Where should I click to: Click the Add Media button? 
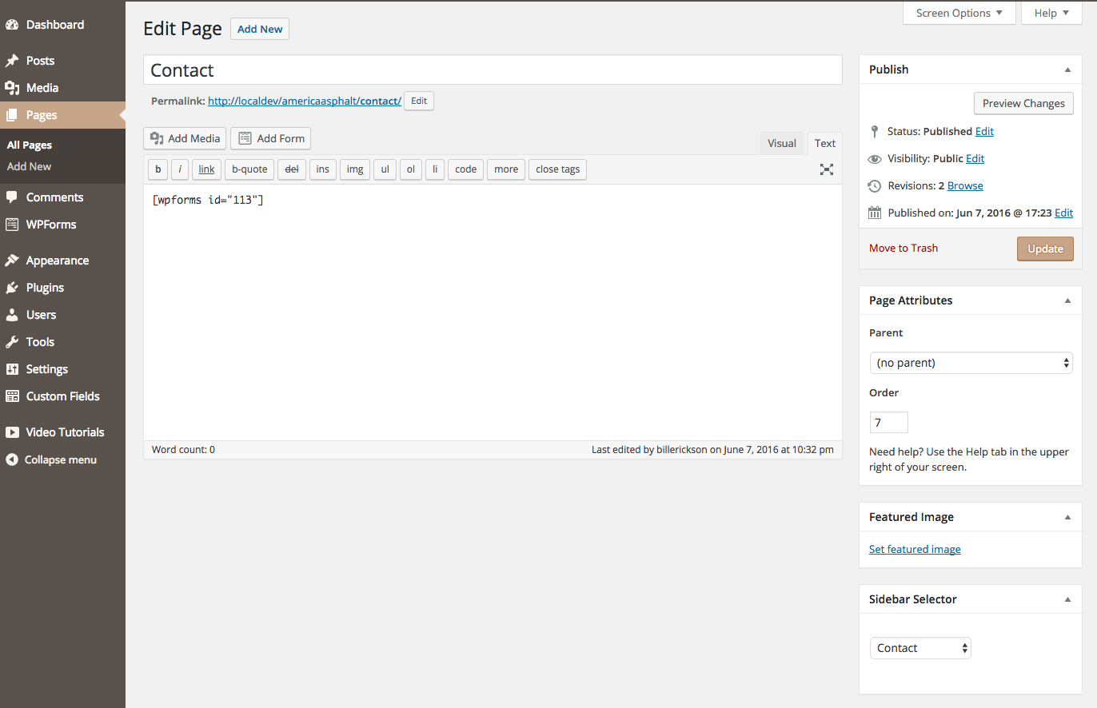coord(185,138)
